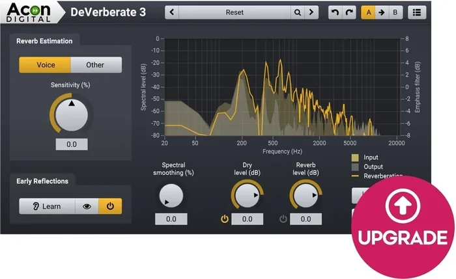Click the Spectral smoothing knob
Viewport: 456px width, 279px height.
pyautogui.click(x=171, y=195)
